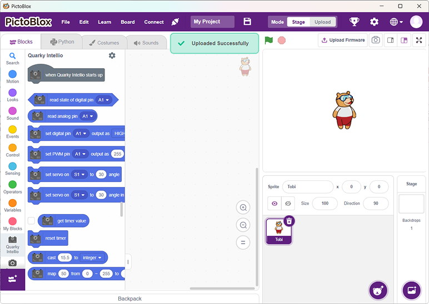Viewport: 429px width, 304px height.
Task: Save project using floppy disk icon
Action: point(247,22)
